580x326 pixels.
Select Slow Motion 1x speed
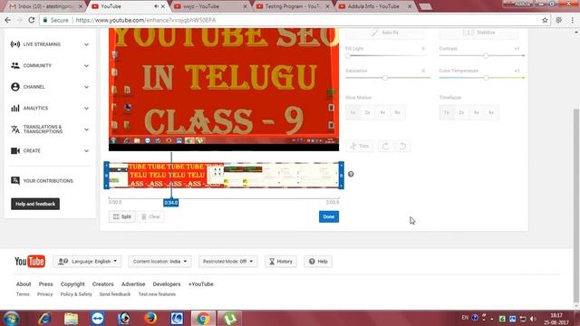(353, 112)
